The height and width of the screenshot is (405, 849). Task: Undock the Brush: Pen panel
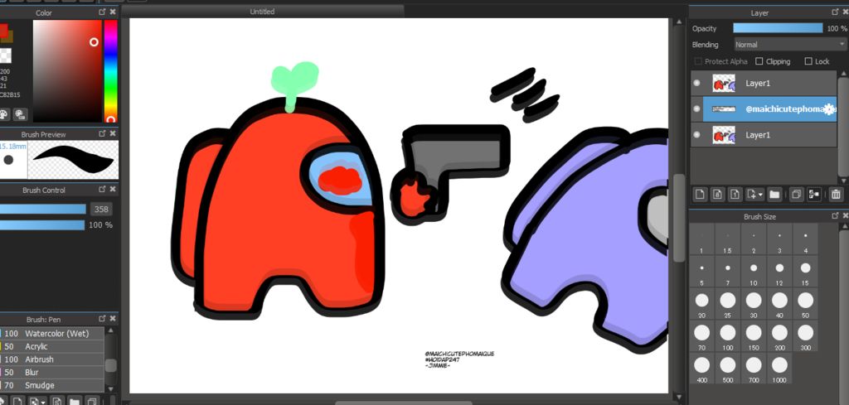tap(102, 319)
